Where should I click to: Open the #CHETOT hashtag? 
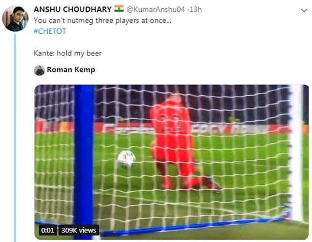tap(50, 32)
